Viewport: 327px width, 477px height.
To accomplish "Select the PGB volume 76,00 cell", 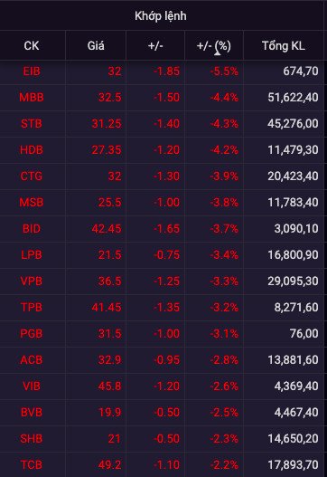I will (x=304, y=333).
